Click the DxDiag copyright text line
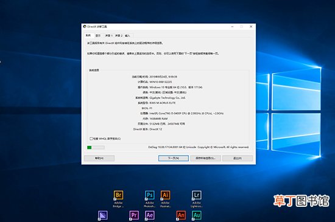Image resolution: width=335 pixels, height=222 pixels. pos(199,147)
